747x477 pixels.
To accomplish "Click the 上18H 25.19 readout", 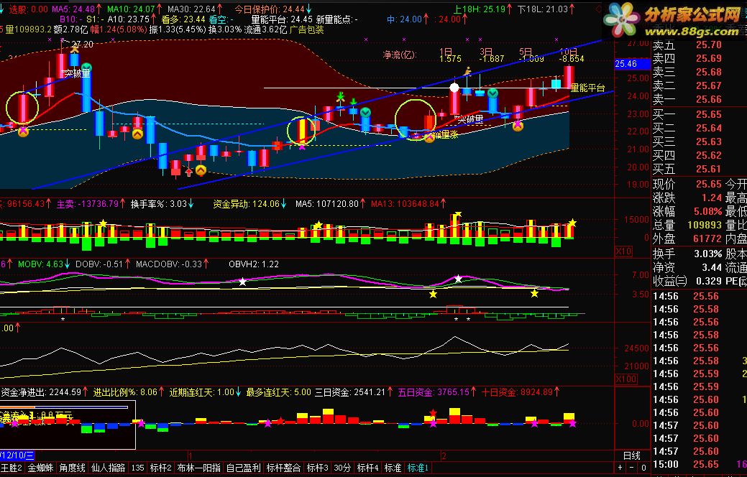I will (x=482, y=9).
